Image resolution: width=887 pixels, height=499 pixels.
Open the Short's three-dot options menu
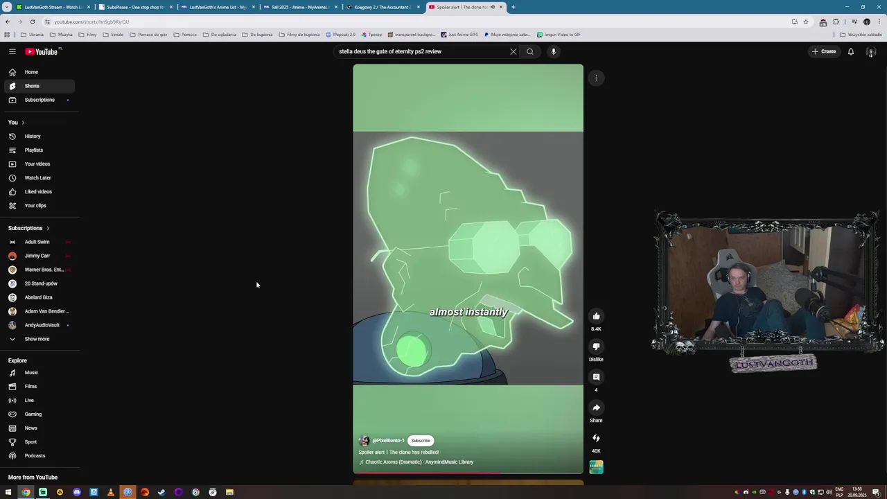(x=596, y=78)
